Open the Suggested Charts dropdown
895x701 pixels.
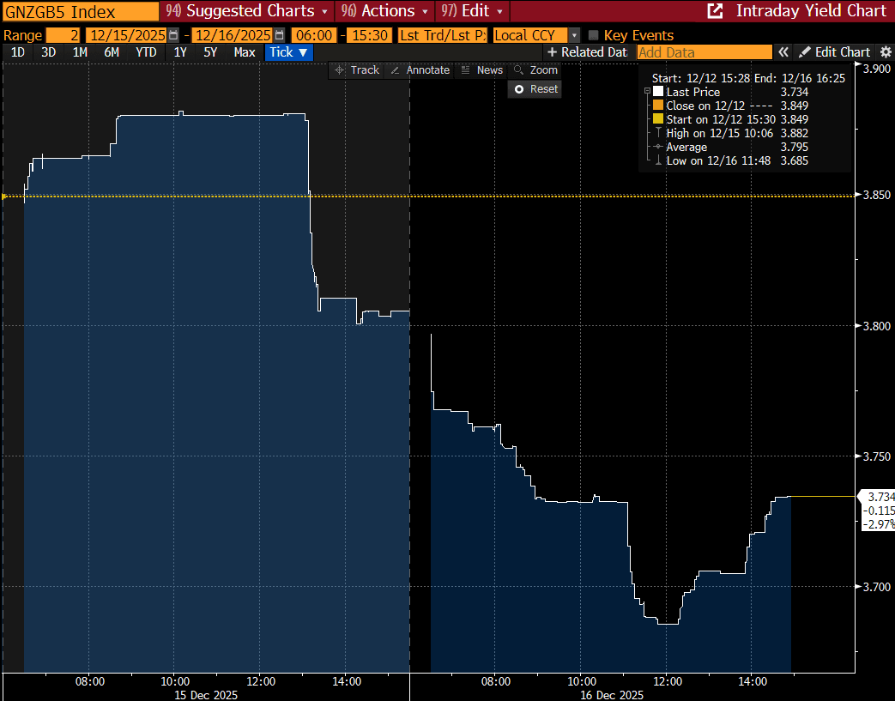pyautogui.click(x=246, y=11)
